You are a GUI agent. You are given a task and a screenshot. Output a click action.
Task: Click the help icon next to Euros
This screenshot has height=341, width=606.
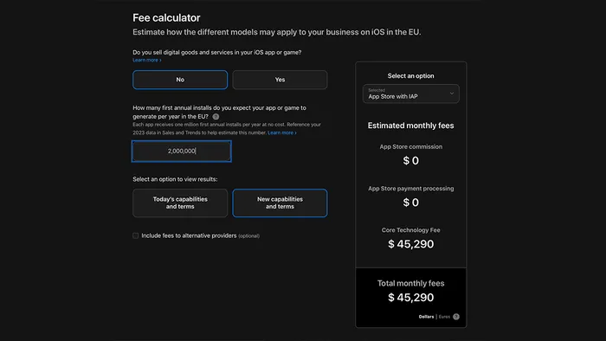point(456,317)
